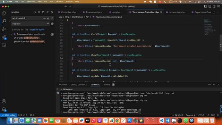This screenshot has height=125, width=222.
Task: Open notifications bell in status bar
Action: (x=218, y=115)
